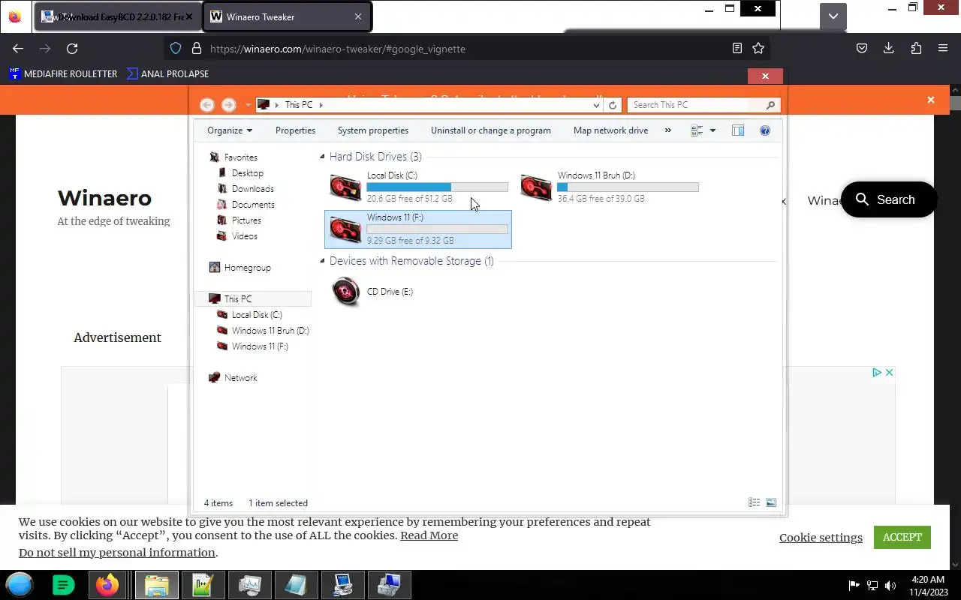This screenshot has width=961, height=600.
Task: Open the Organize dropdown menu
Action: click(230, 130)
